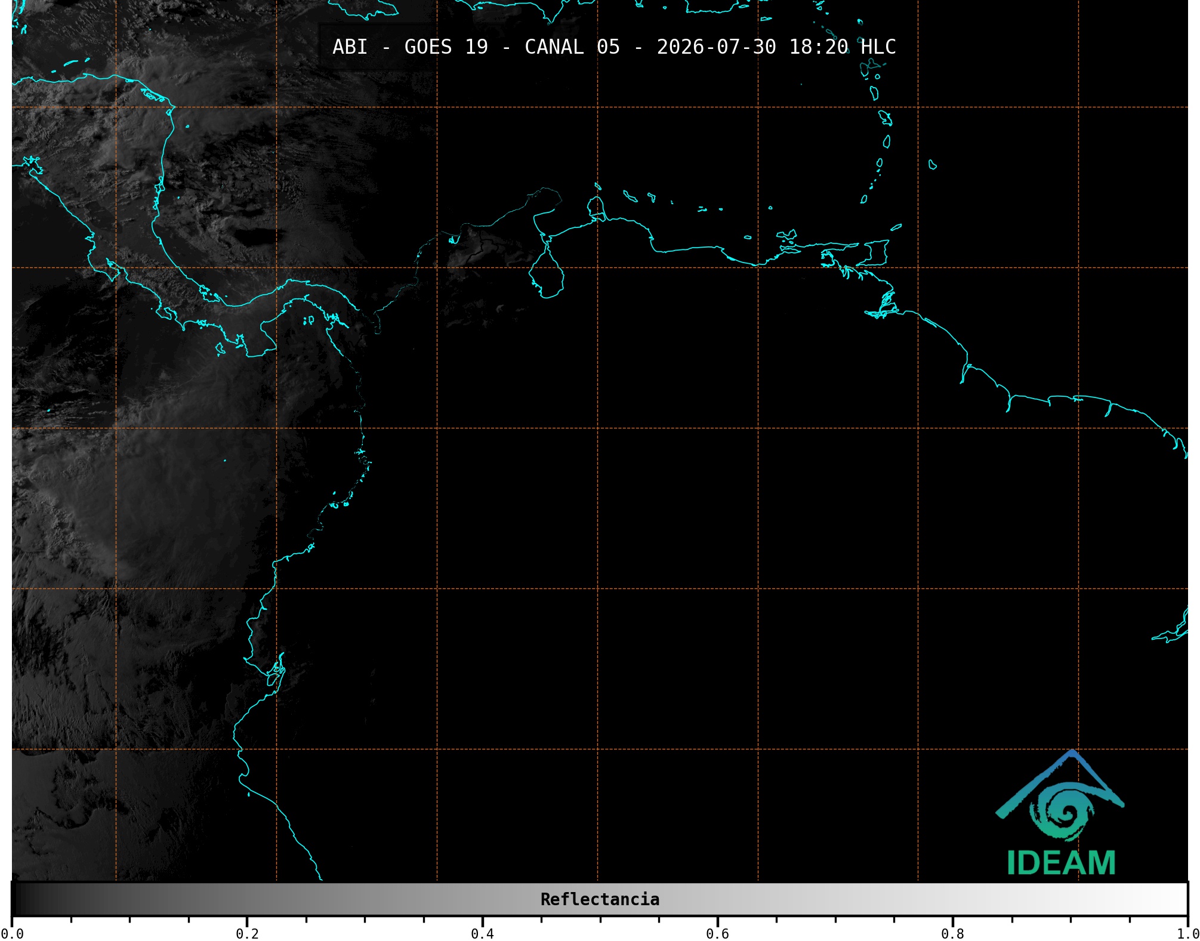Click the Reflectancia colorbar label
This screenshot has width=1200, height=941.
600,899
